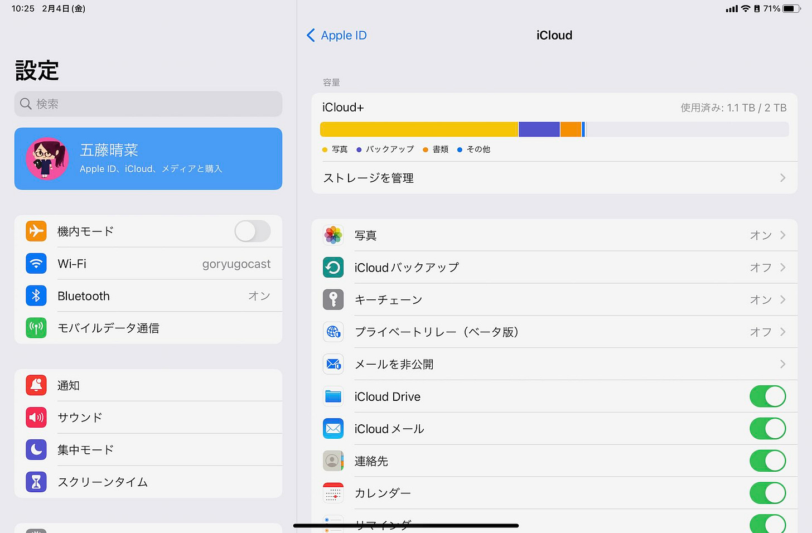Tap the Photos flower icon

tap(333, 235)
